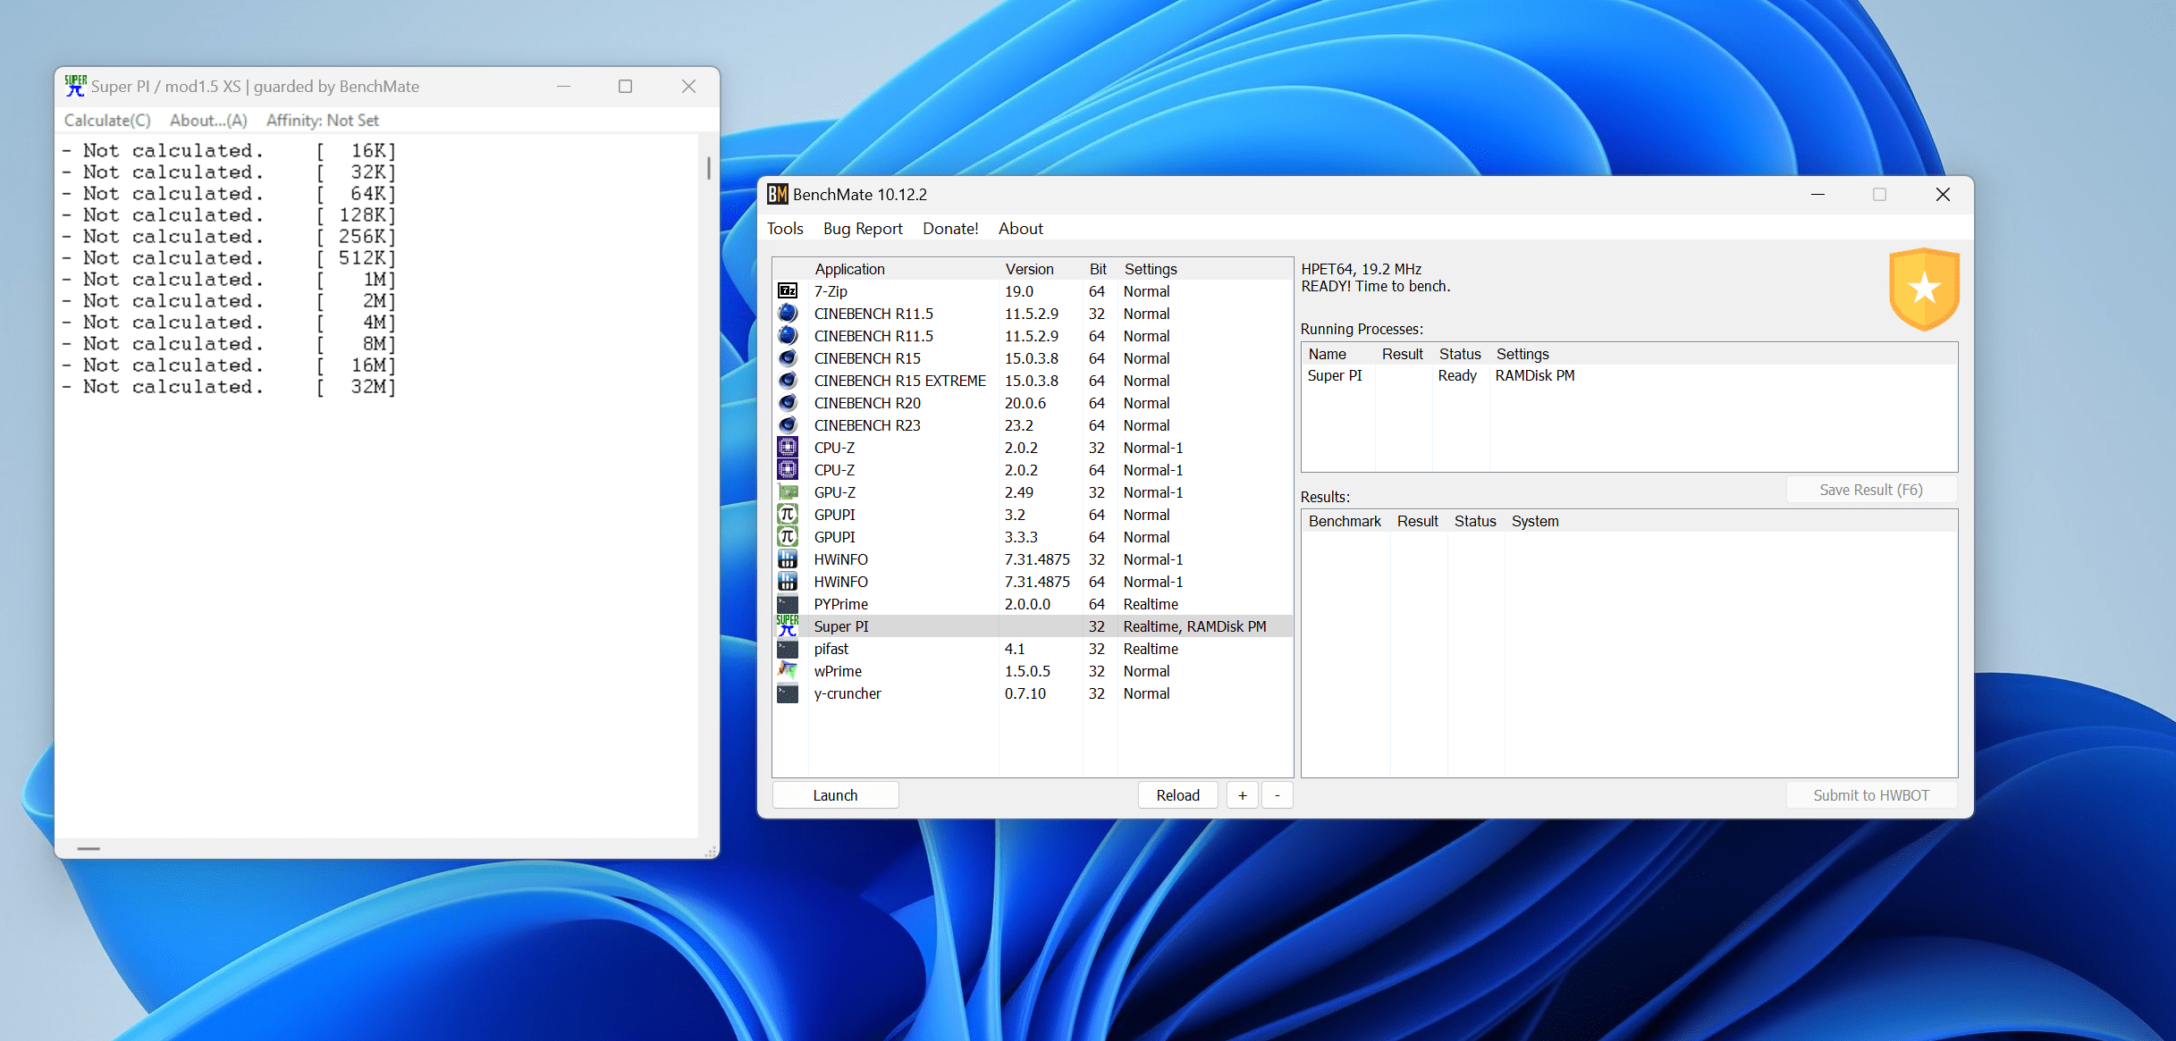The width and height of the screenshot is (2176, 1041).
Task: Click the GPU-Z graphics card icon
Action: coord(788,492)
